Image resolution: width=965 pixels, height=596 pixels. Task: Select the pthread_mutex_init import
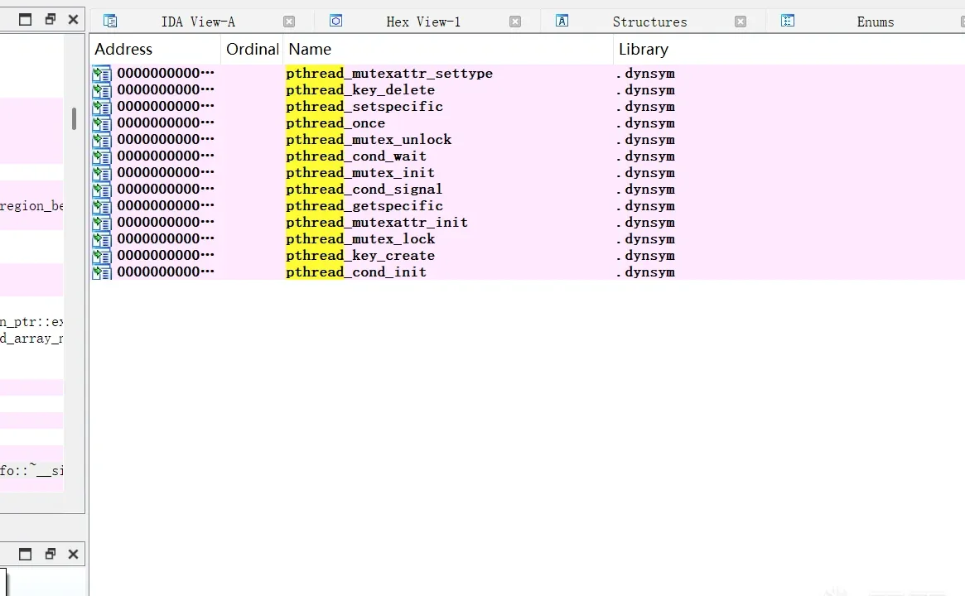coord(528,173)
